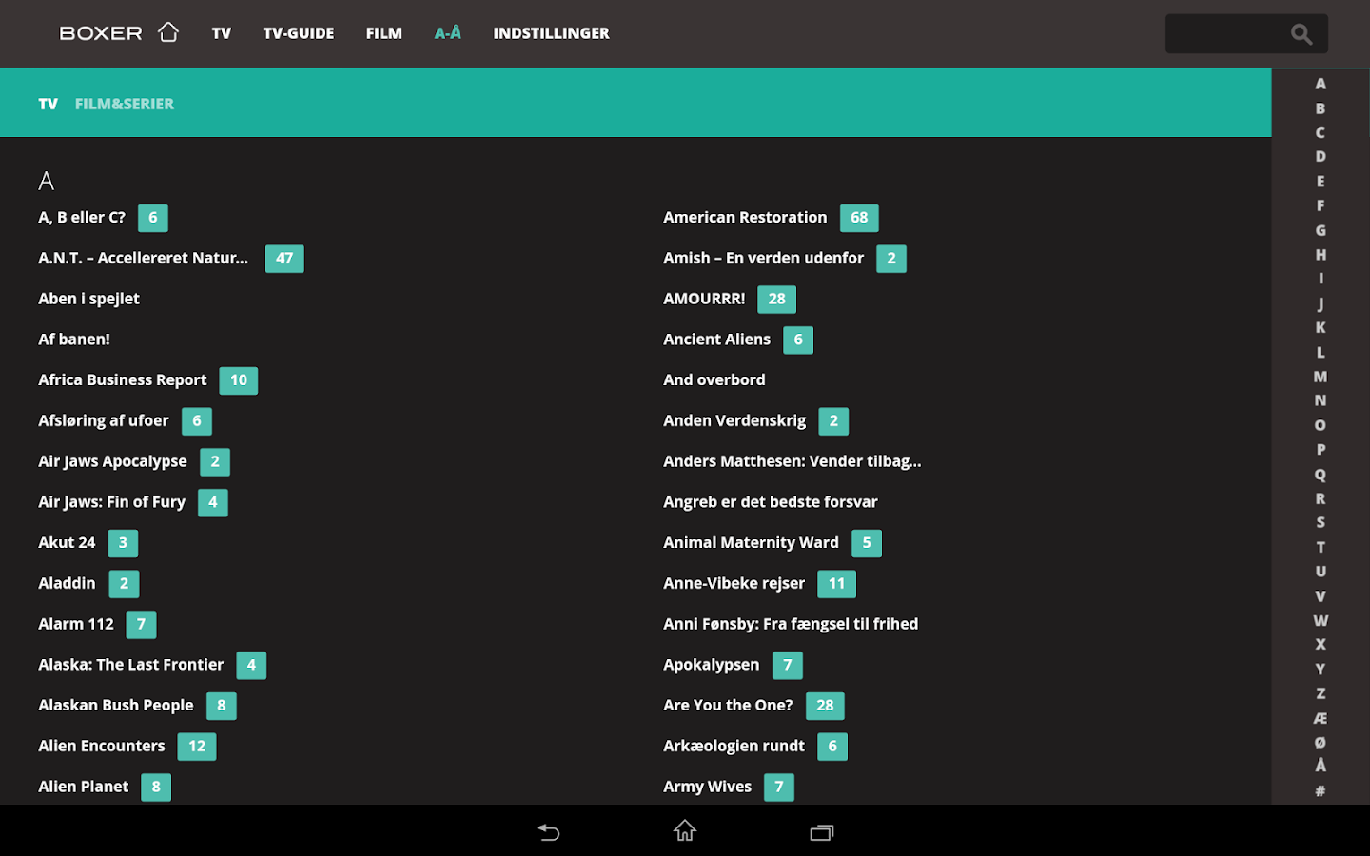Viewport: 1370px width, 856px height.
Task: Open 'Angreb er det bedste forsvar'
Action: [x=771, y=502]
